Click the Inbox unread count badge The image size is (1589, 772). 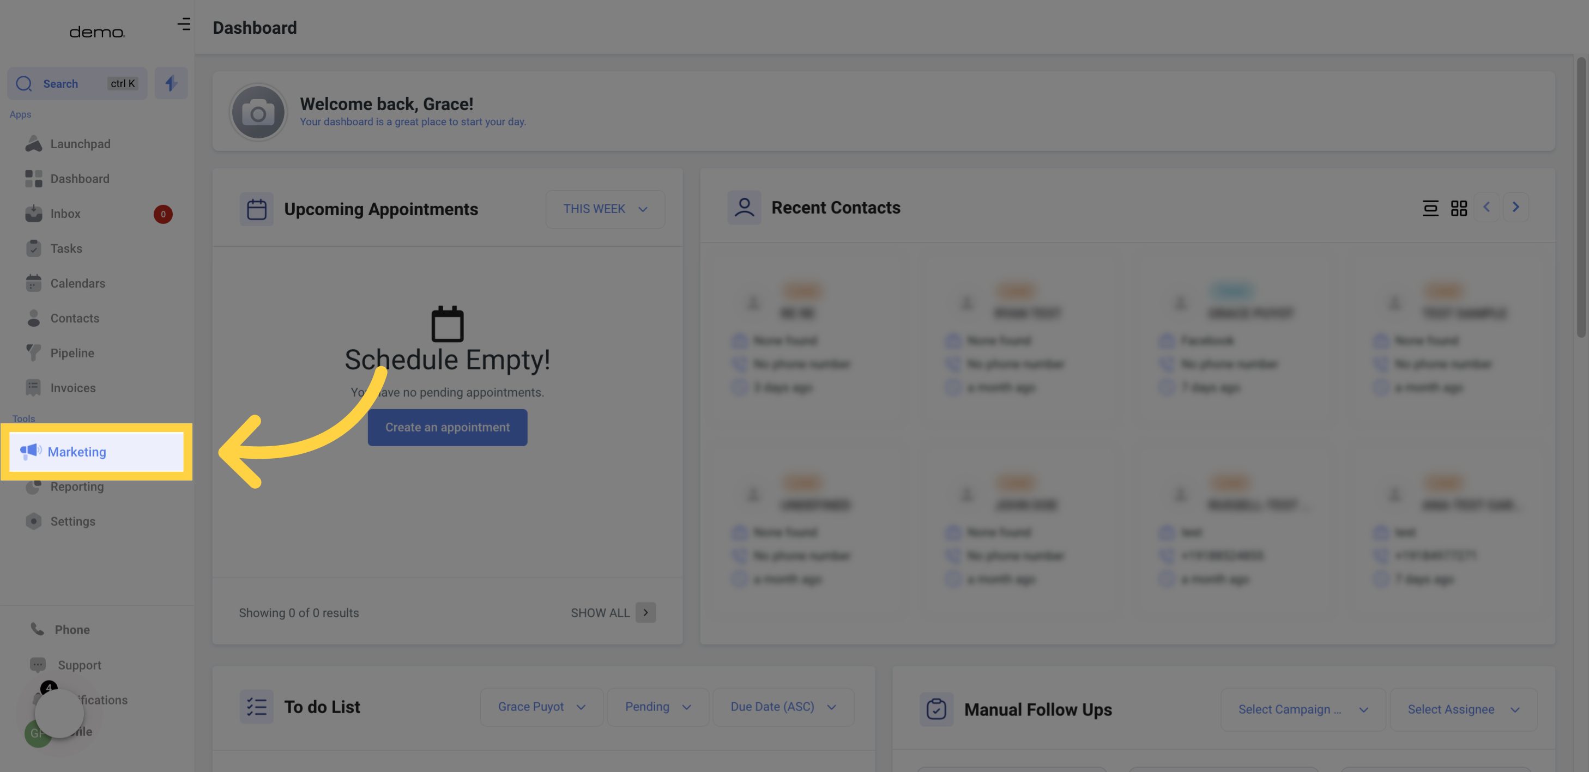tap(163, 214)
